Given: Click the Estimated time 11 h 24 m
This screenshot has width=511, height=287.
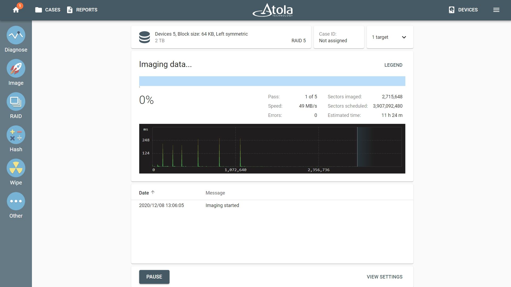Looking at the screenshot, I should 392,115.
